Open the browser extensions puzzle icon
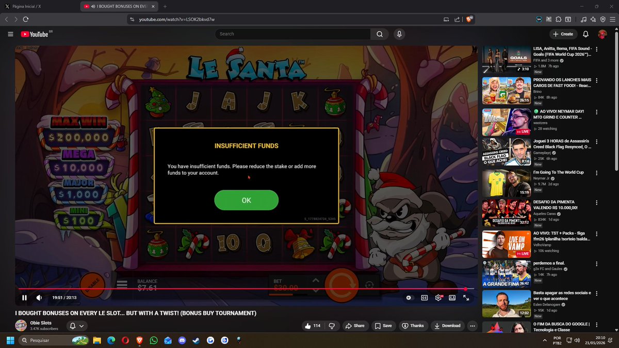Image resolution: width=619 pixels, height=348 pixels. (558, 20)
